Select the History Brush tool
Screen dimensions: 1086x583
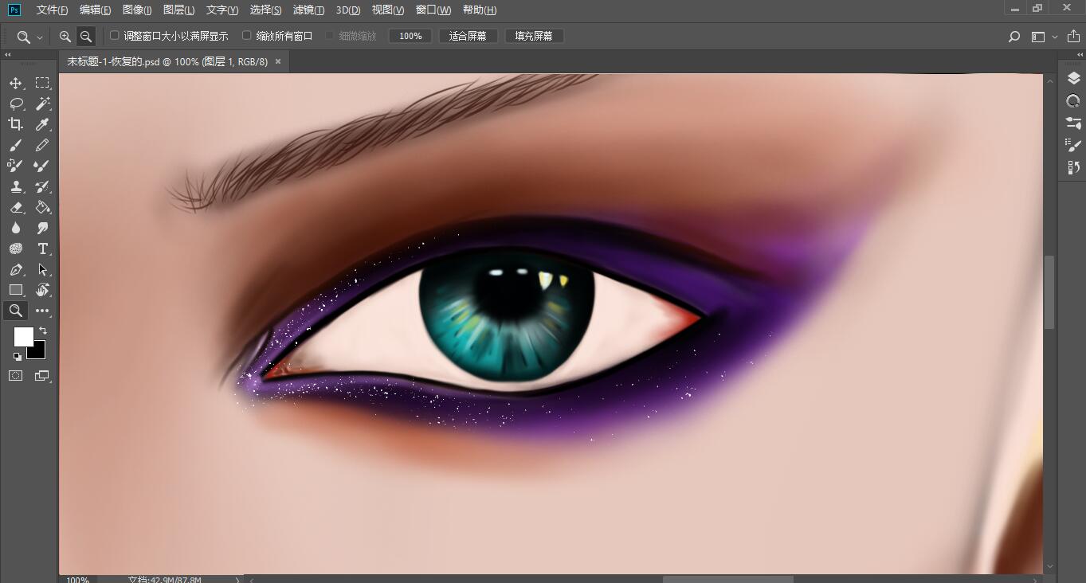tap(42, 186)
